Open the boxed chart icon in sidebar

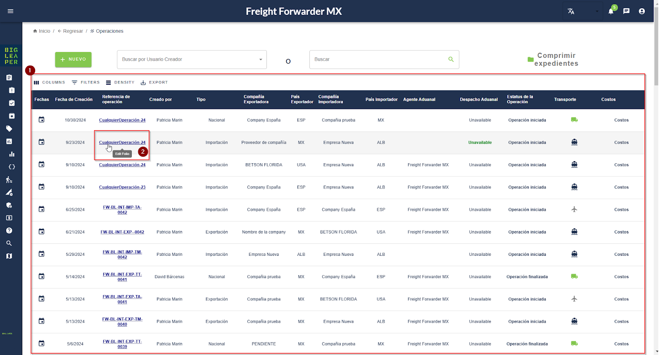pyautogui.click(x=9, y=141)
